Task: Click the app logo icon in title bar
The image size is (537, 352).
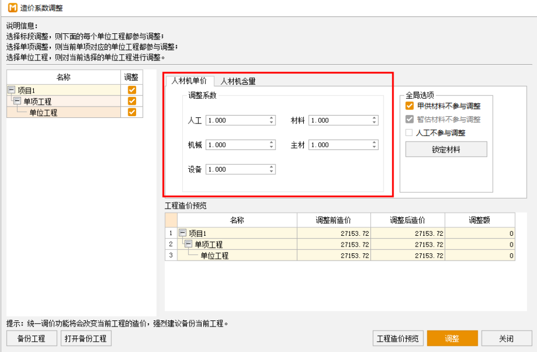Action: [11, 8]
